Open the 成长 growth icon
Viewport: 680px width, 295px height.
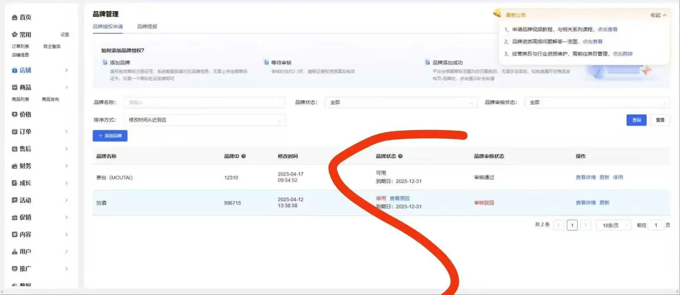point(14,183)
